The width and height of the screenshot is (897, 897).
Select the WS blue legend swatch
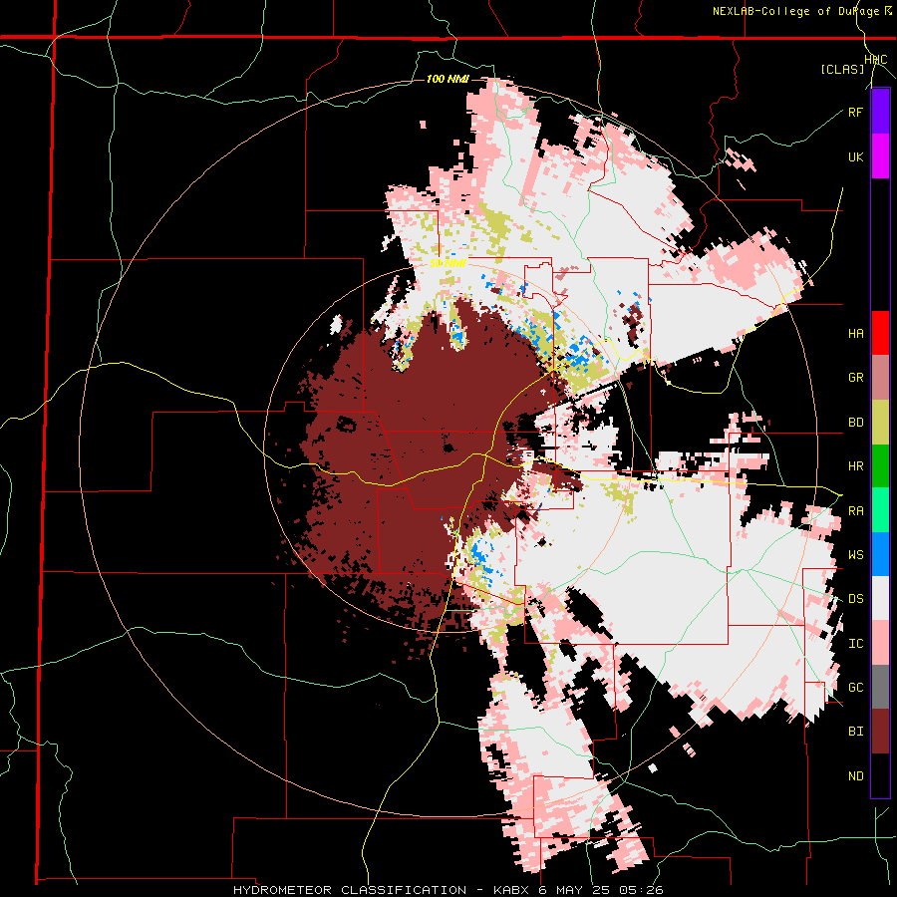click(x=880, y=554)
